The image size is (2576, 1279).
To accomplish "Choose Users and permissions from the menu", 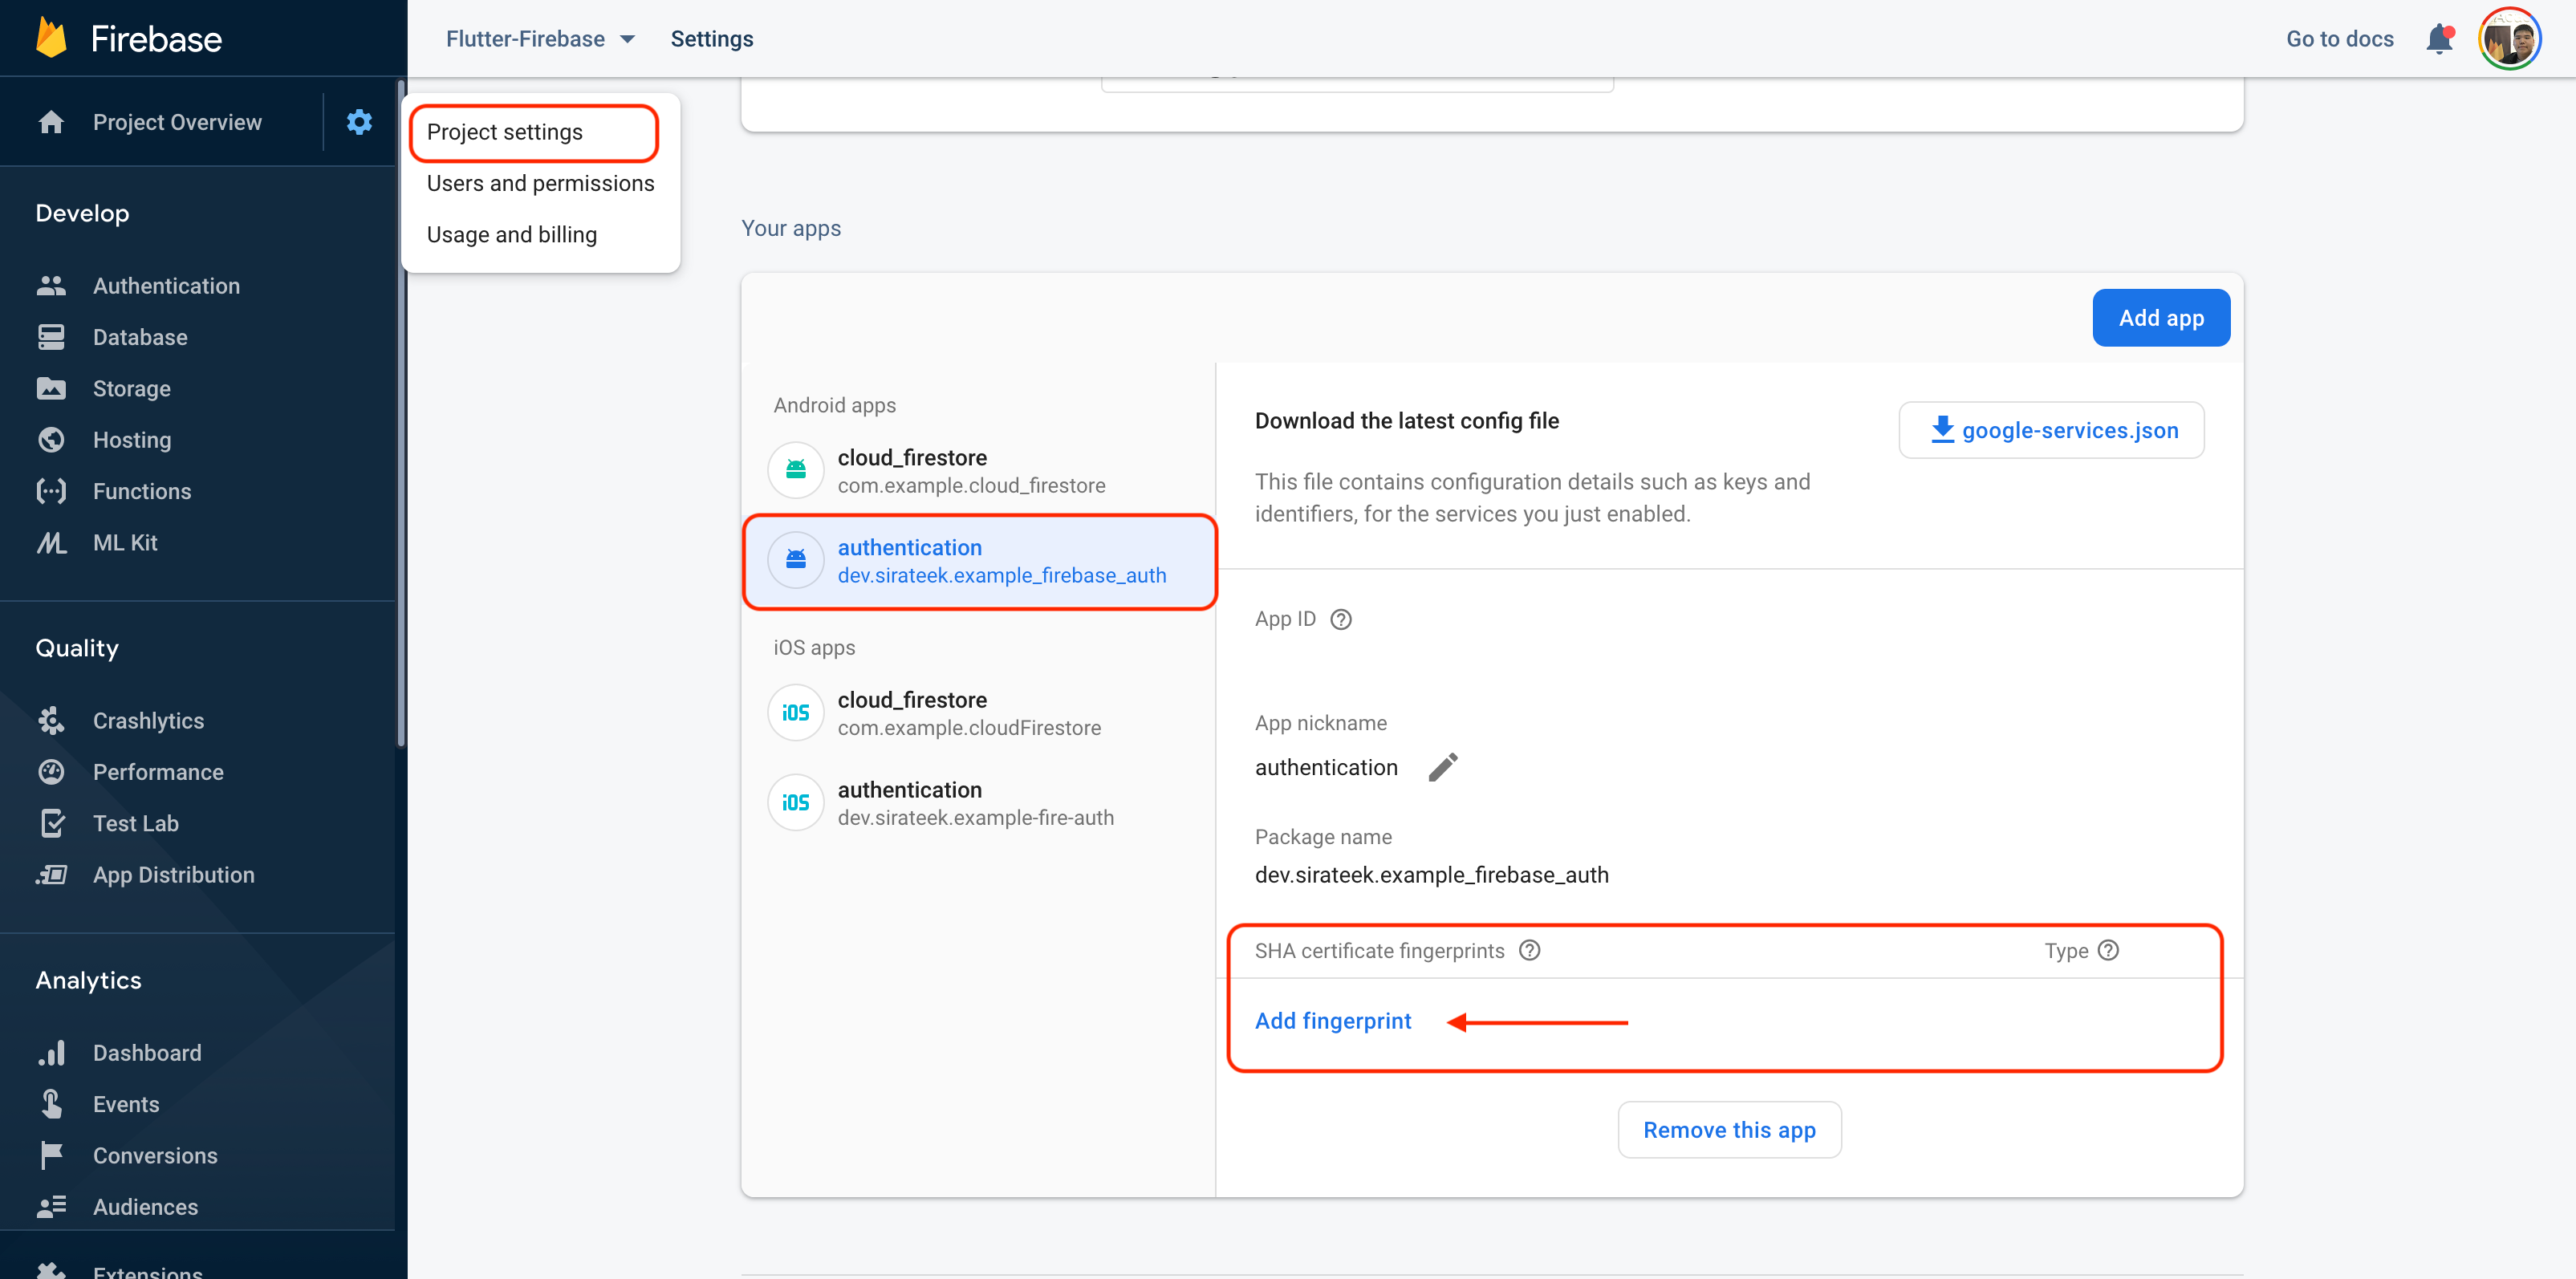I will coord(541,183).
